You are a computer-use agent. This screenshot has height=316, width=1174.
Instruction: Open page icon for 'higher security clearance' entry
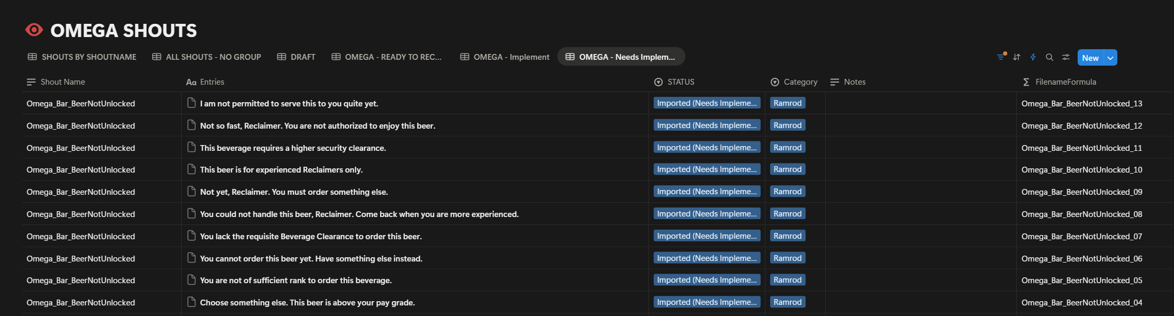tap(192, 147)
